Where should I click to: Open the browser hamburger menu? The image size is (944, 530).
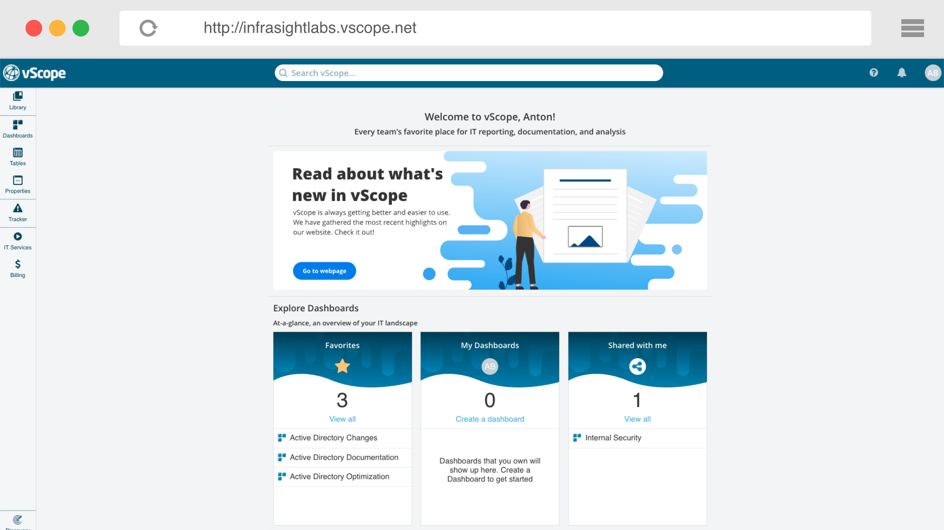pyautogui.click(x=912, y=28)
